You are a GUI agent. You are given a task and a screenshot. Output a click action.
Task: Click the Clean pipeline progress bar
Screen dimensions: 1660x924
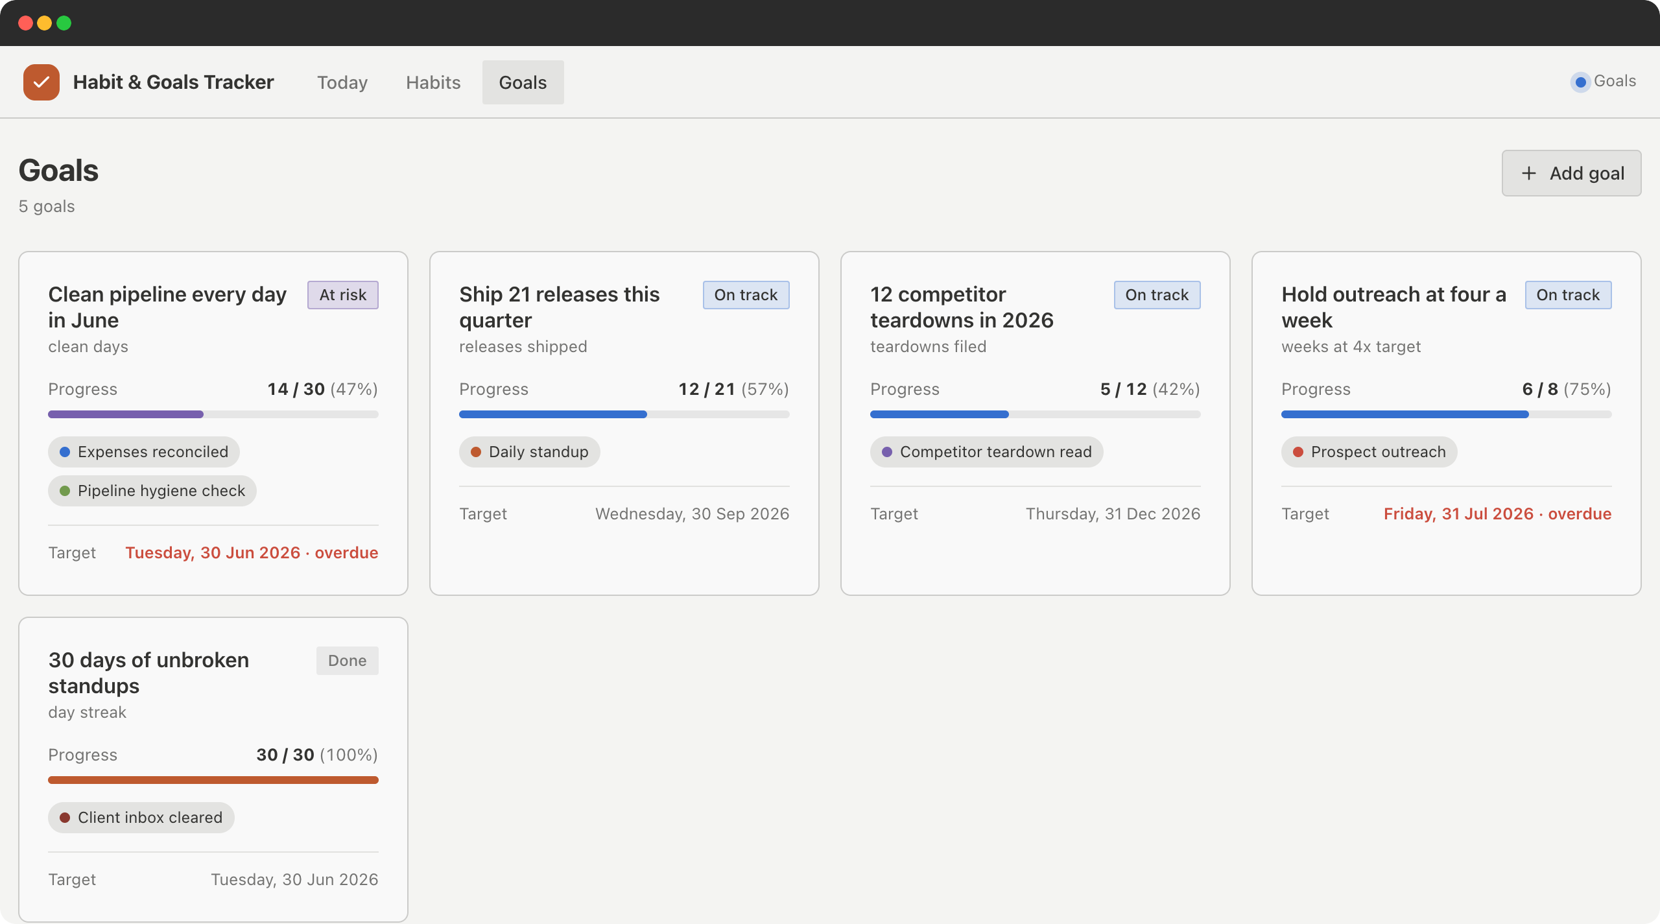coord(213,414)
